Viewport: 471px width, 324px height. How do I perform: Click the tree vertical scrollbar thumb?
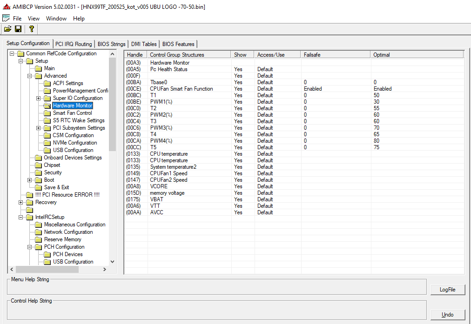(x=112, y=105)
